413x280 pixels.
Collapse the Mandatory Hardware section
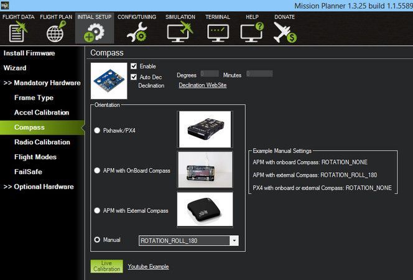point(42,83)
